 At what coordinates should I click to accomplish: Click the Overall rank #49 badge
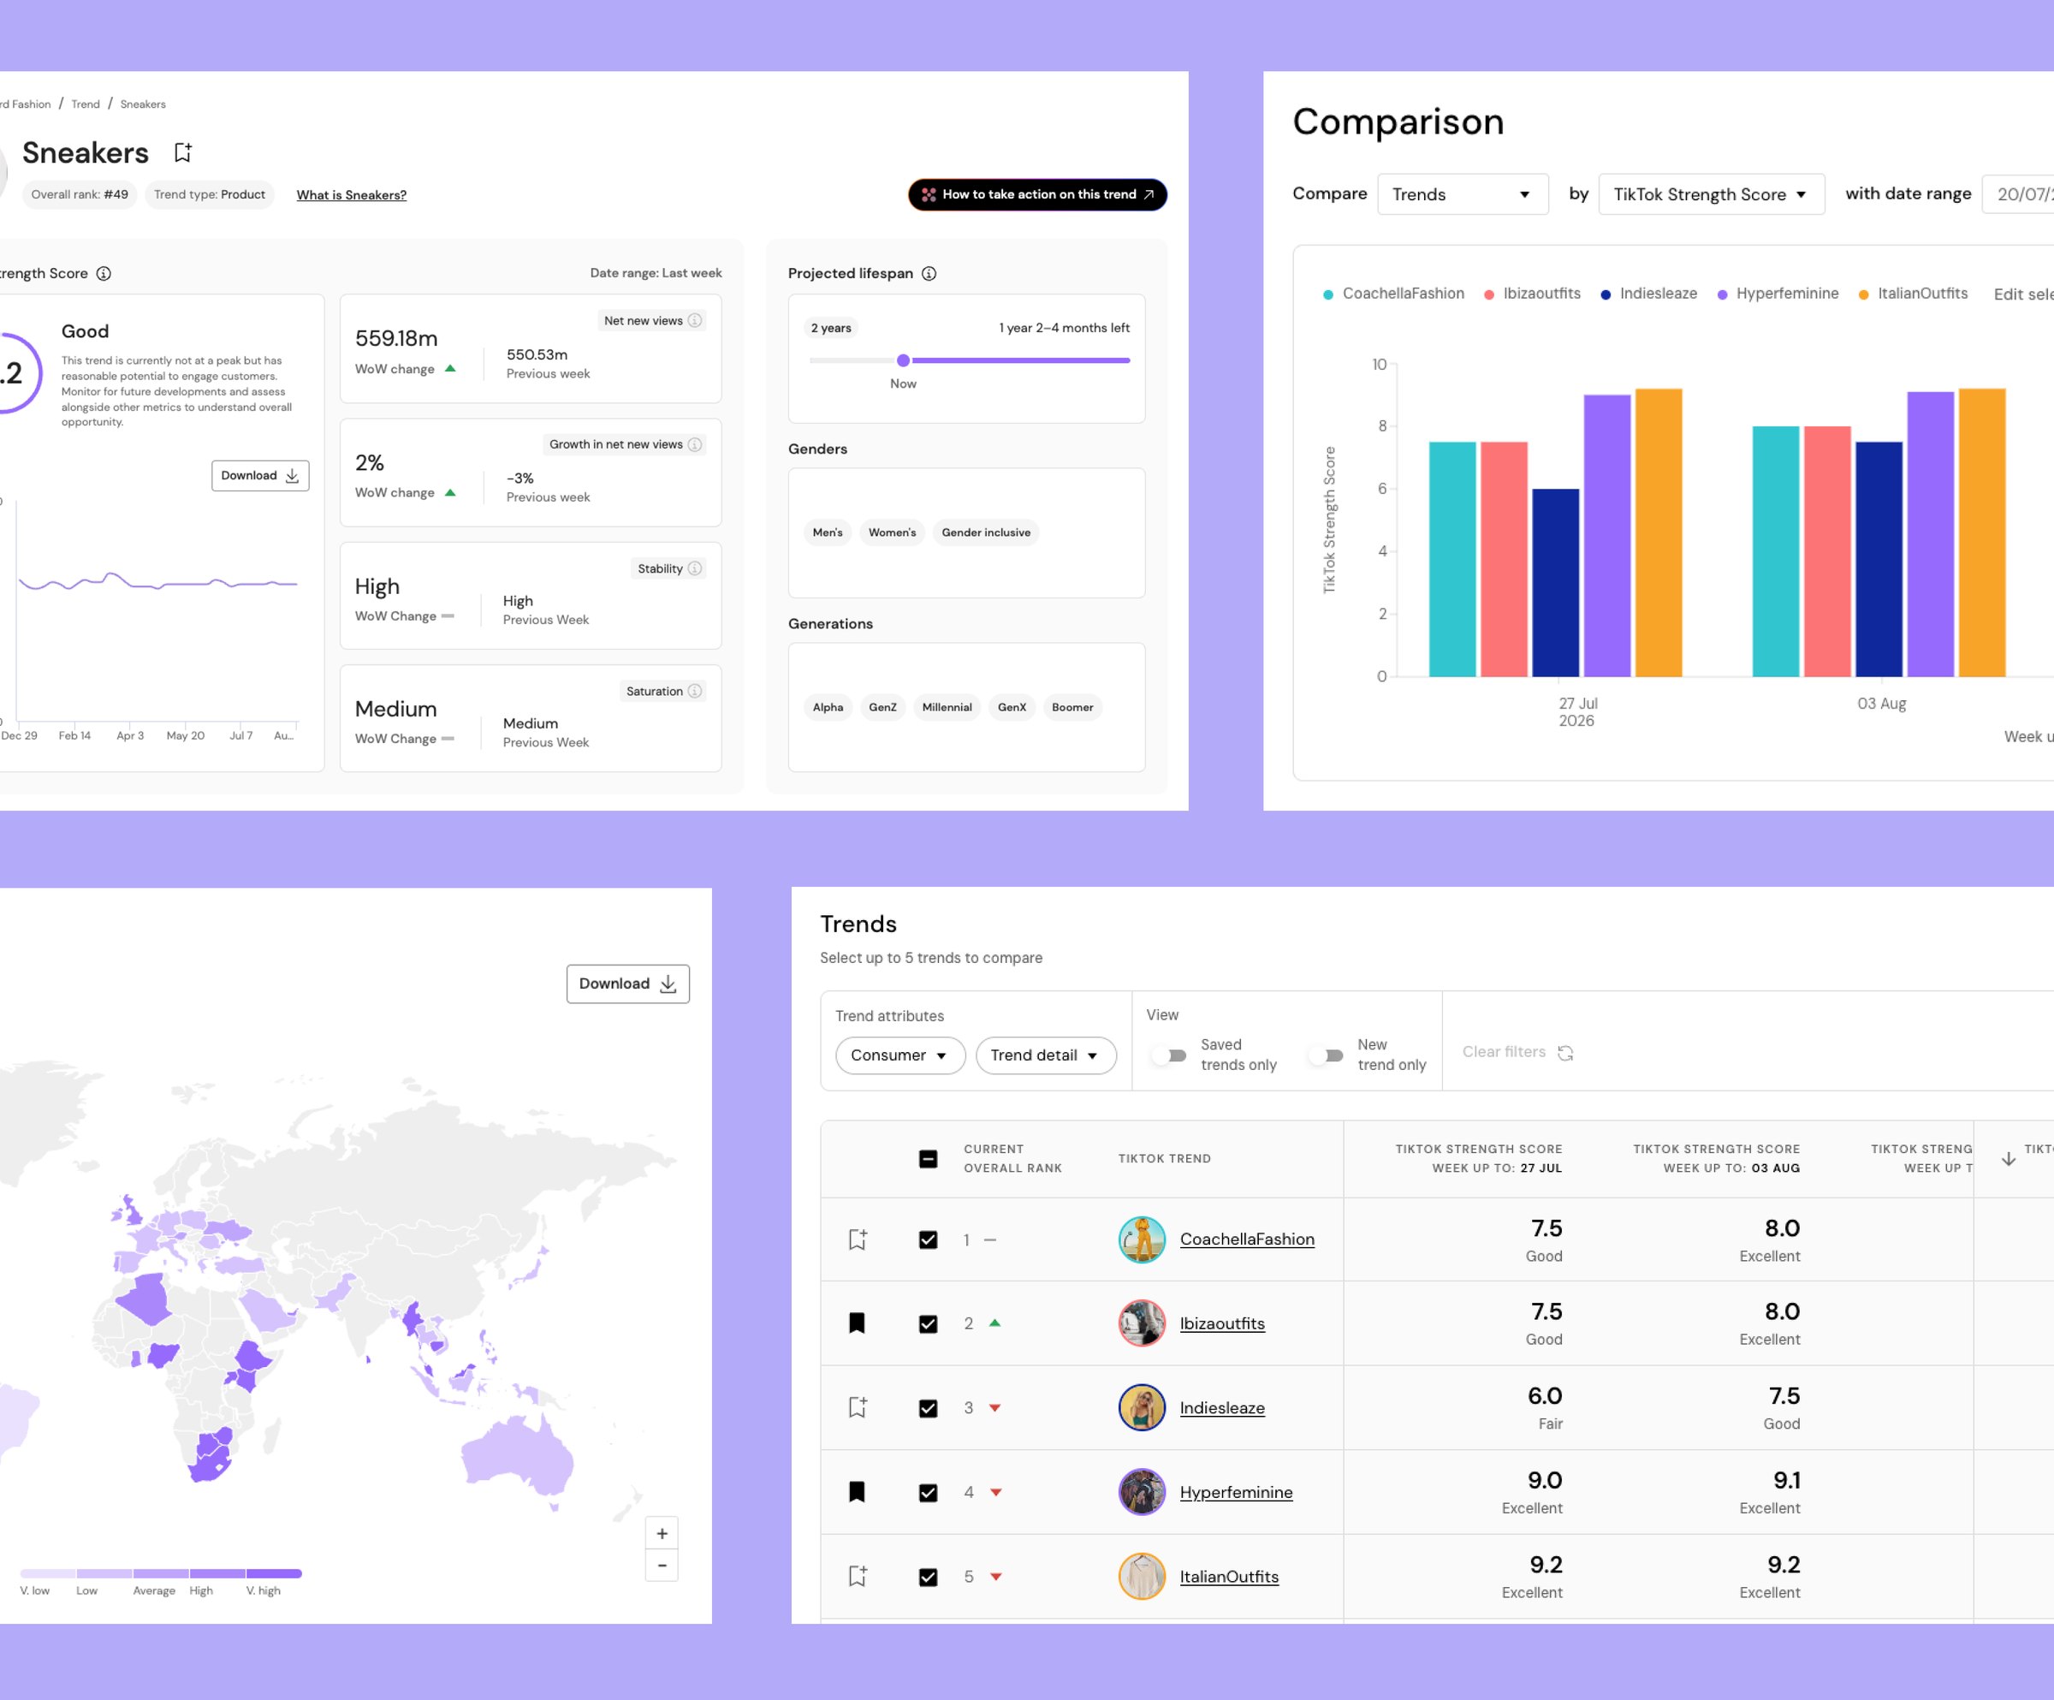(80, 194)
